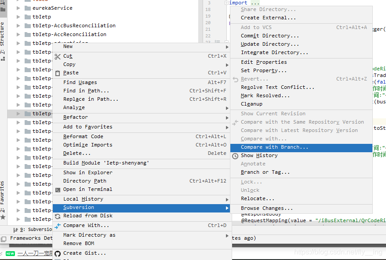
Task: Click Delete... in context menu
Action: (141, 154)
